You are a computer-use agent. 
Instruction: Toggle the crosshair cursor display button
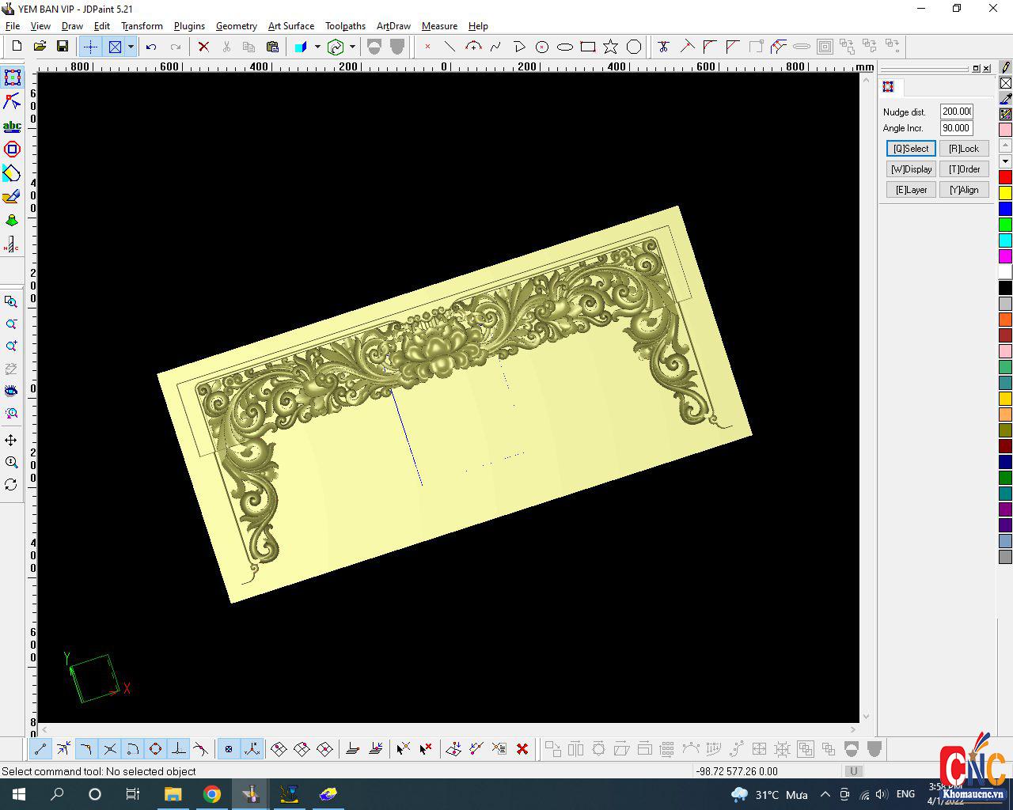[90, 47]
